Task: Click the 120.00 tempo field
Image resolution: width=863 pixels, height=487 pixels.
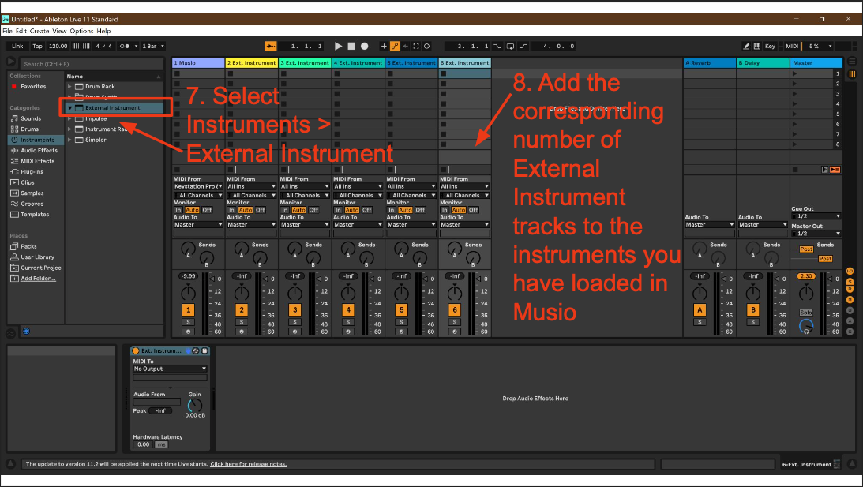Action: click(x=58, y=47)
